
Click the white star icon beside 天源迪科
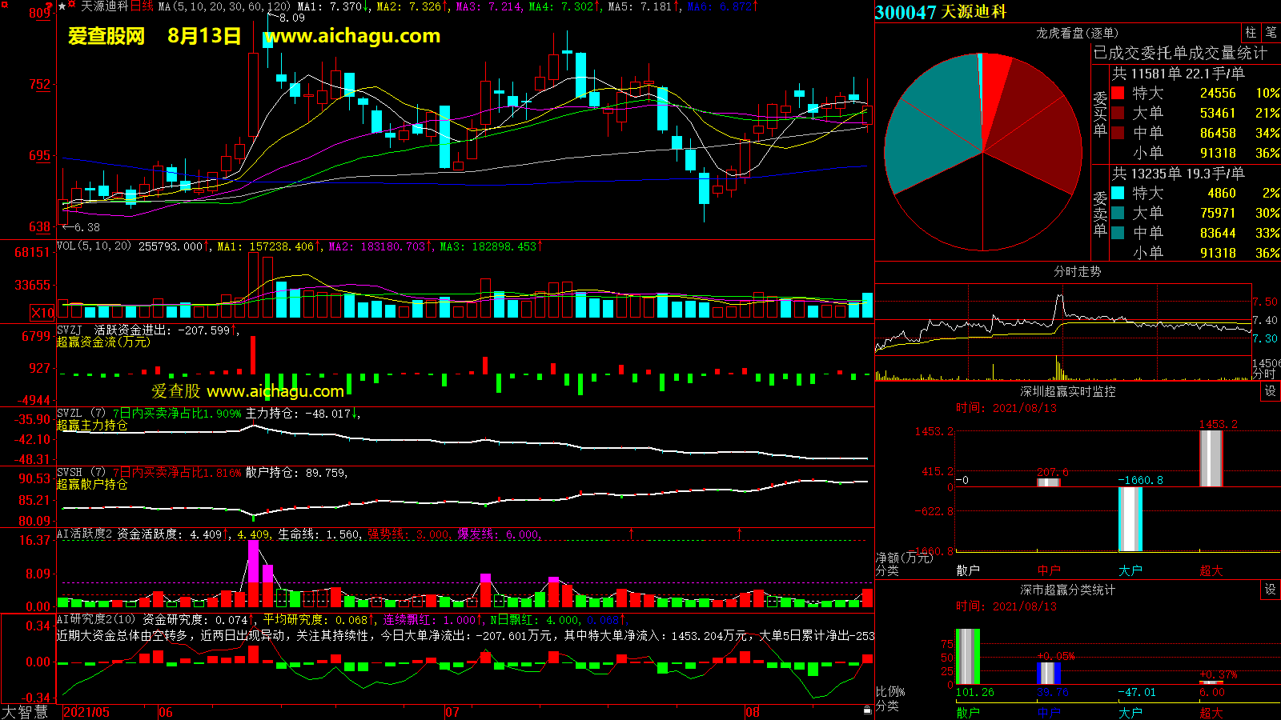62,6
